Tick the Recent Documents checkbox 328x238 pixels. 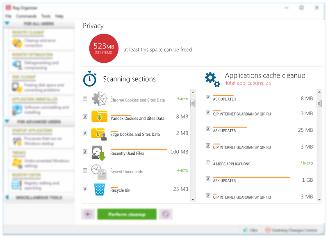(85, 170)
